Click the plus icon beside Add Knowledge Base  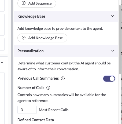pyautogui.click(x=24, y=38)
